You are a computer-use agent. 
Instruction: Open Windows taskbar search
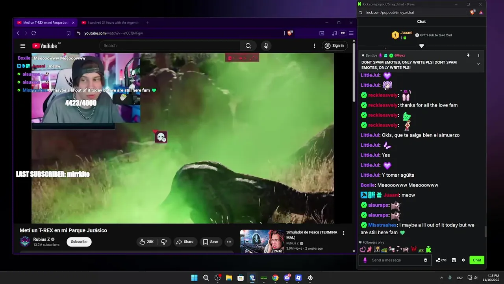(206, 278)
